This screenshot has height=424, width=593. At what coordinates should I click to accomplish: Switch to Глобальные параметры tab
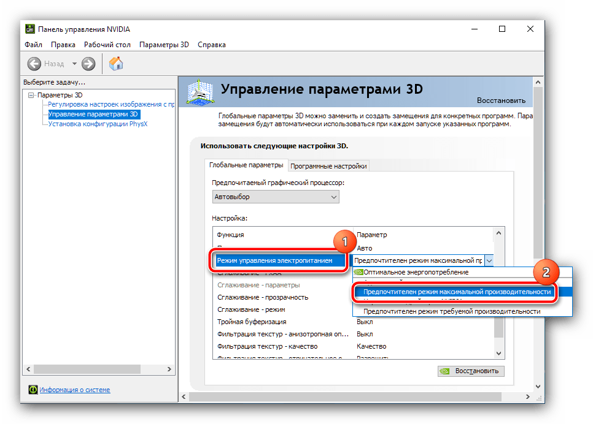(246, 165)
